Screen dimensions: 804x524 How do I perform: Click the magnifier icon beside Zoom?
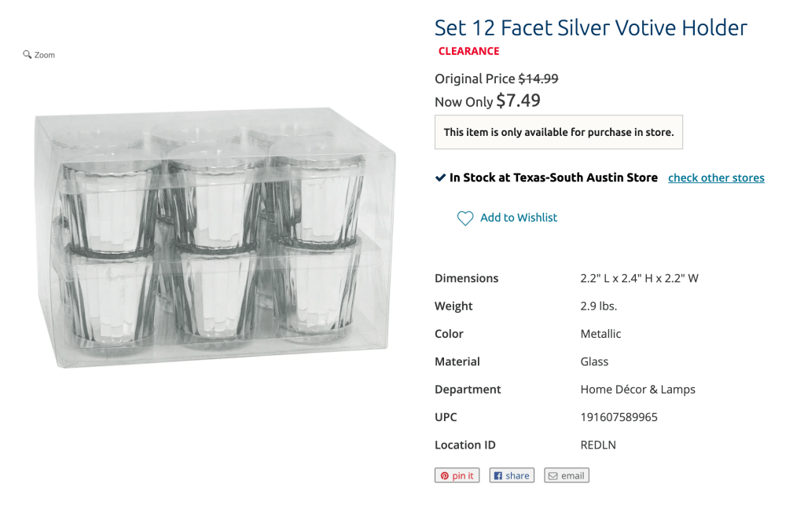coord(28,55)
